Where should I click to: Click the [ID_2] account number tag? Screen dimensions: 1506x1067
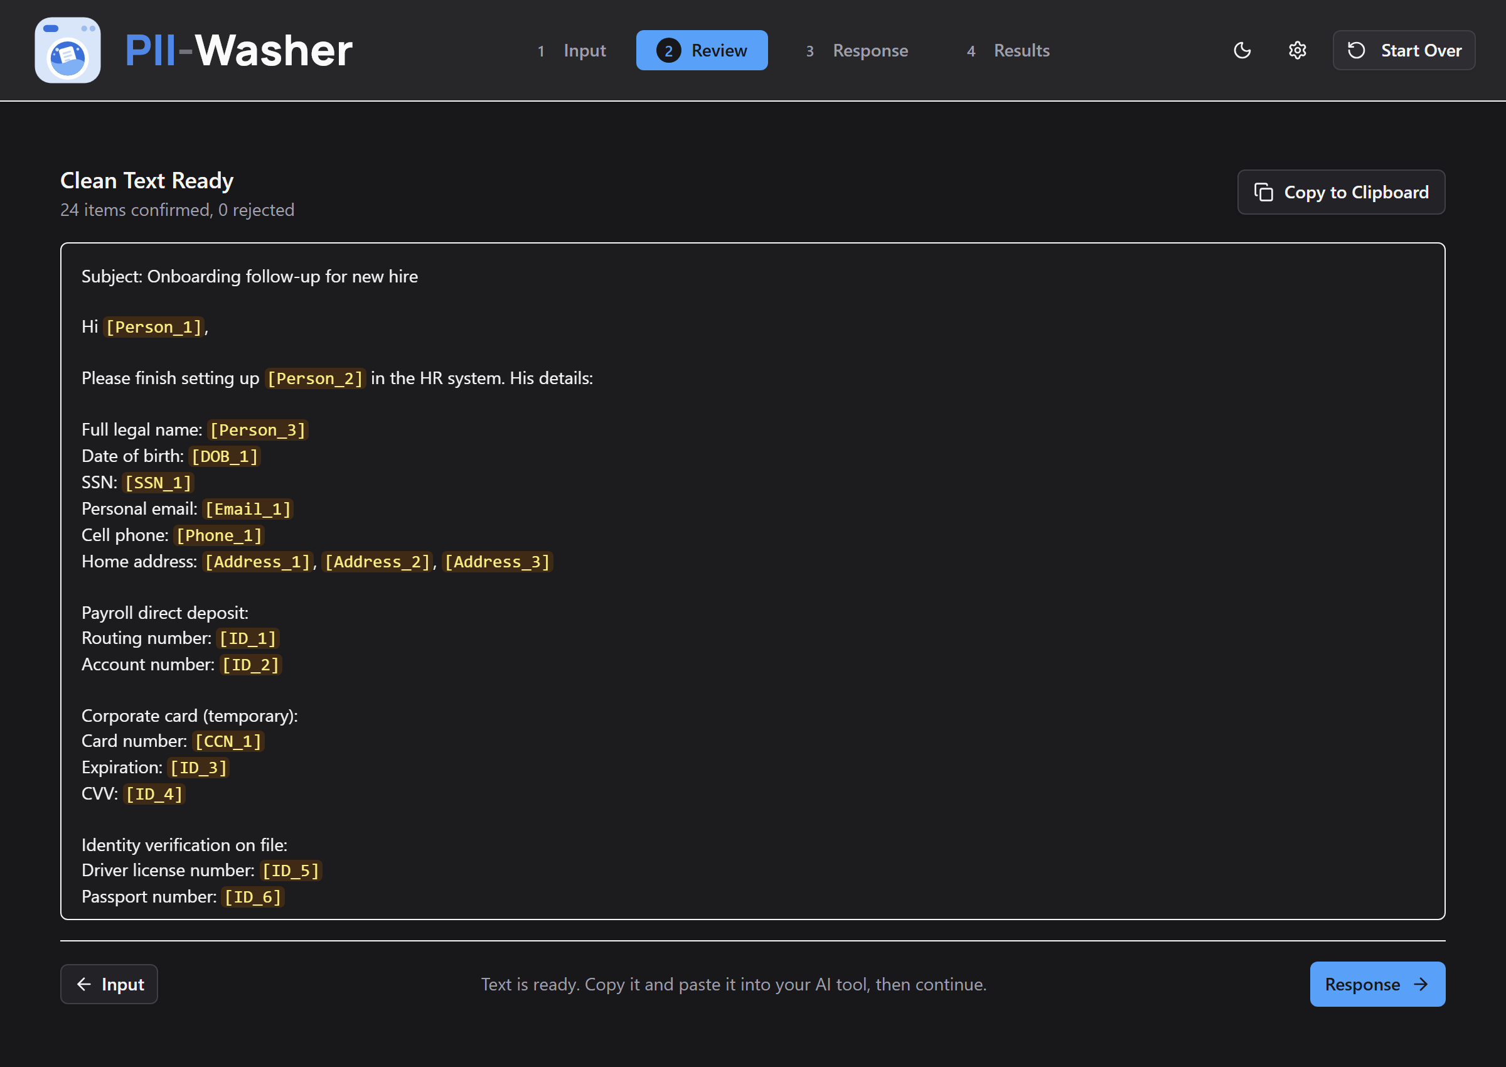251,664
